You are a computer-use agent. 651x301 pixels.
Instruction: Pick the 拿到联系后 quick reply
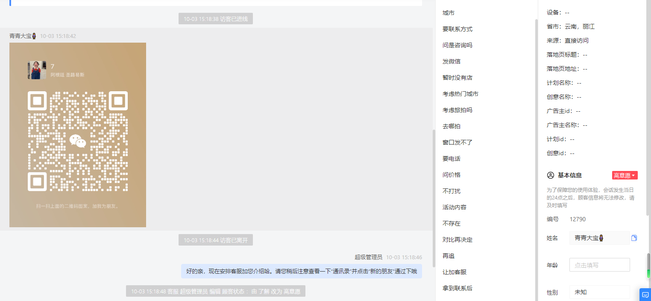click(457, 289)
